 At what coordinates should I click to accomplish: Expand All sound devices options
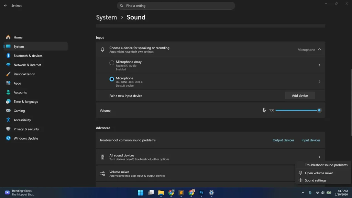tap(319, 157)
